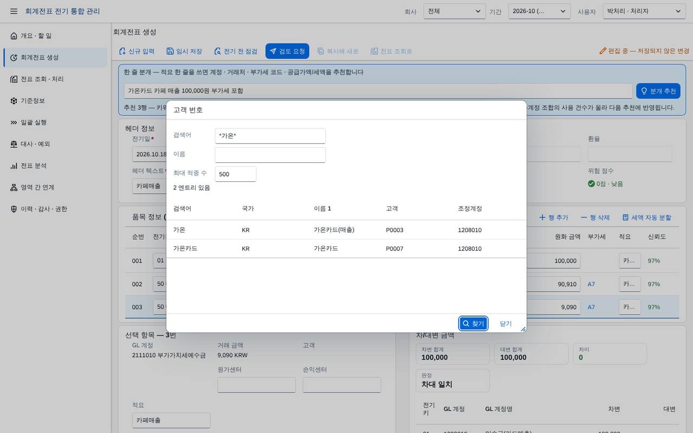The width and height of the screenshot is (693, 433).
Task: Open 전표 분석 sidebar item
Action: [55, 166]
